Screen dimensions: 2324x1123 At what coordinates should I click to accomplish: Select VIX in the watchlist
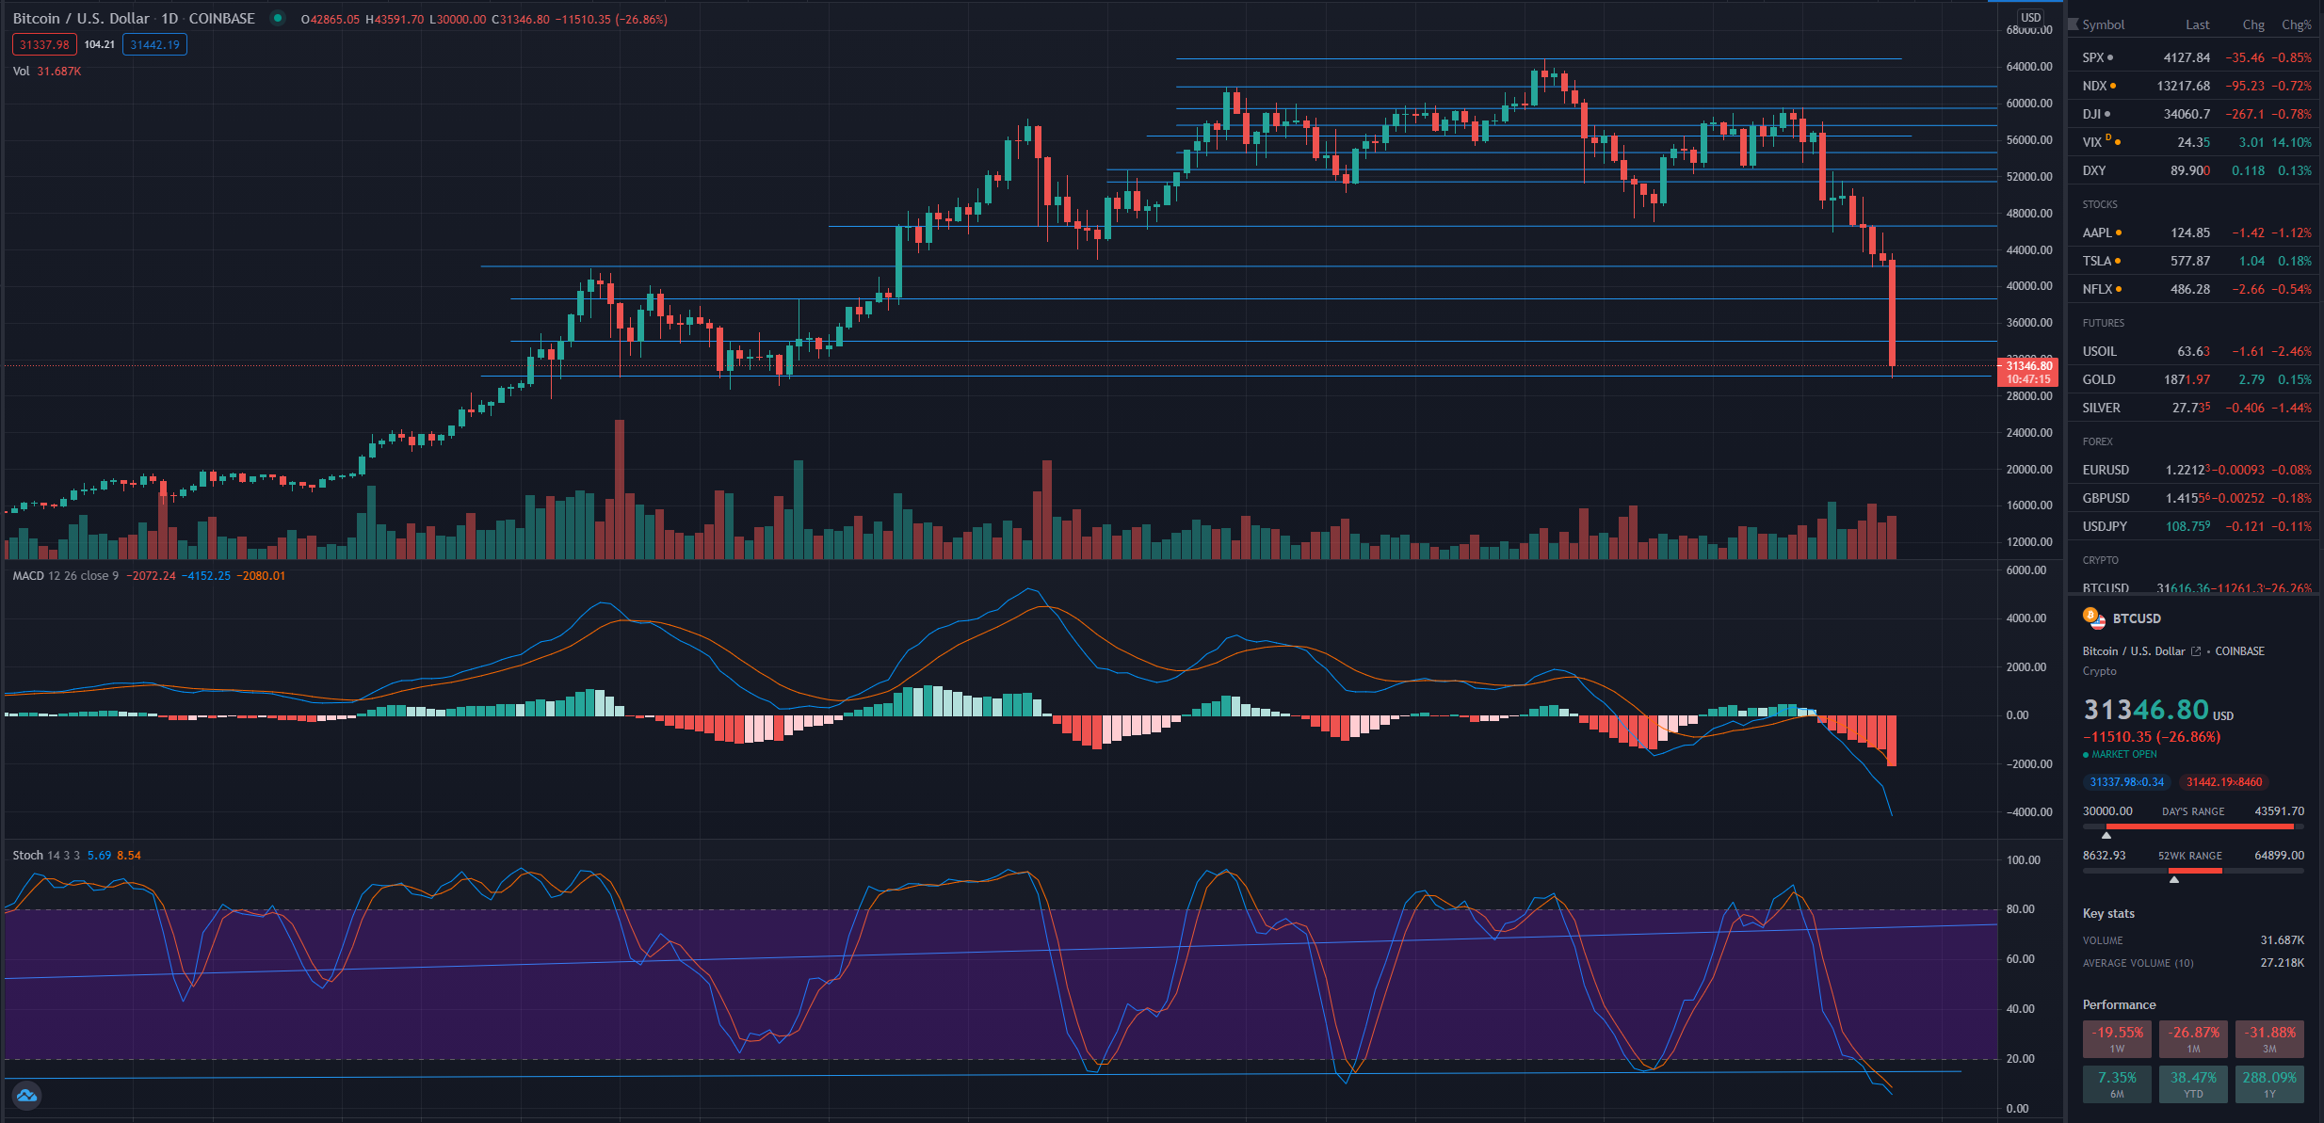[x=2195, y=142]
